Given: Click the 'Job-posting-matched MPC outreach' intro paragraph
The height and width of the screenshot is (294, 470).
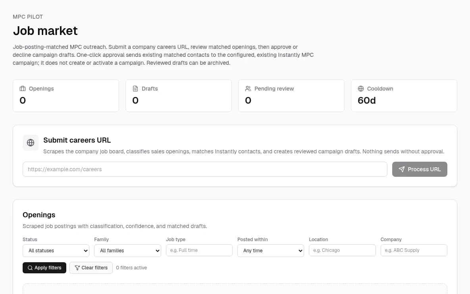Looking at the screenshot, I should pyautogui.click(x=163, y=55).
